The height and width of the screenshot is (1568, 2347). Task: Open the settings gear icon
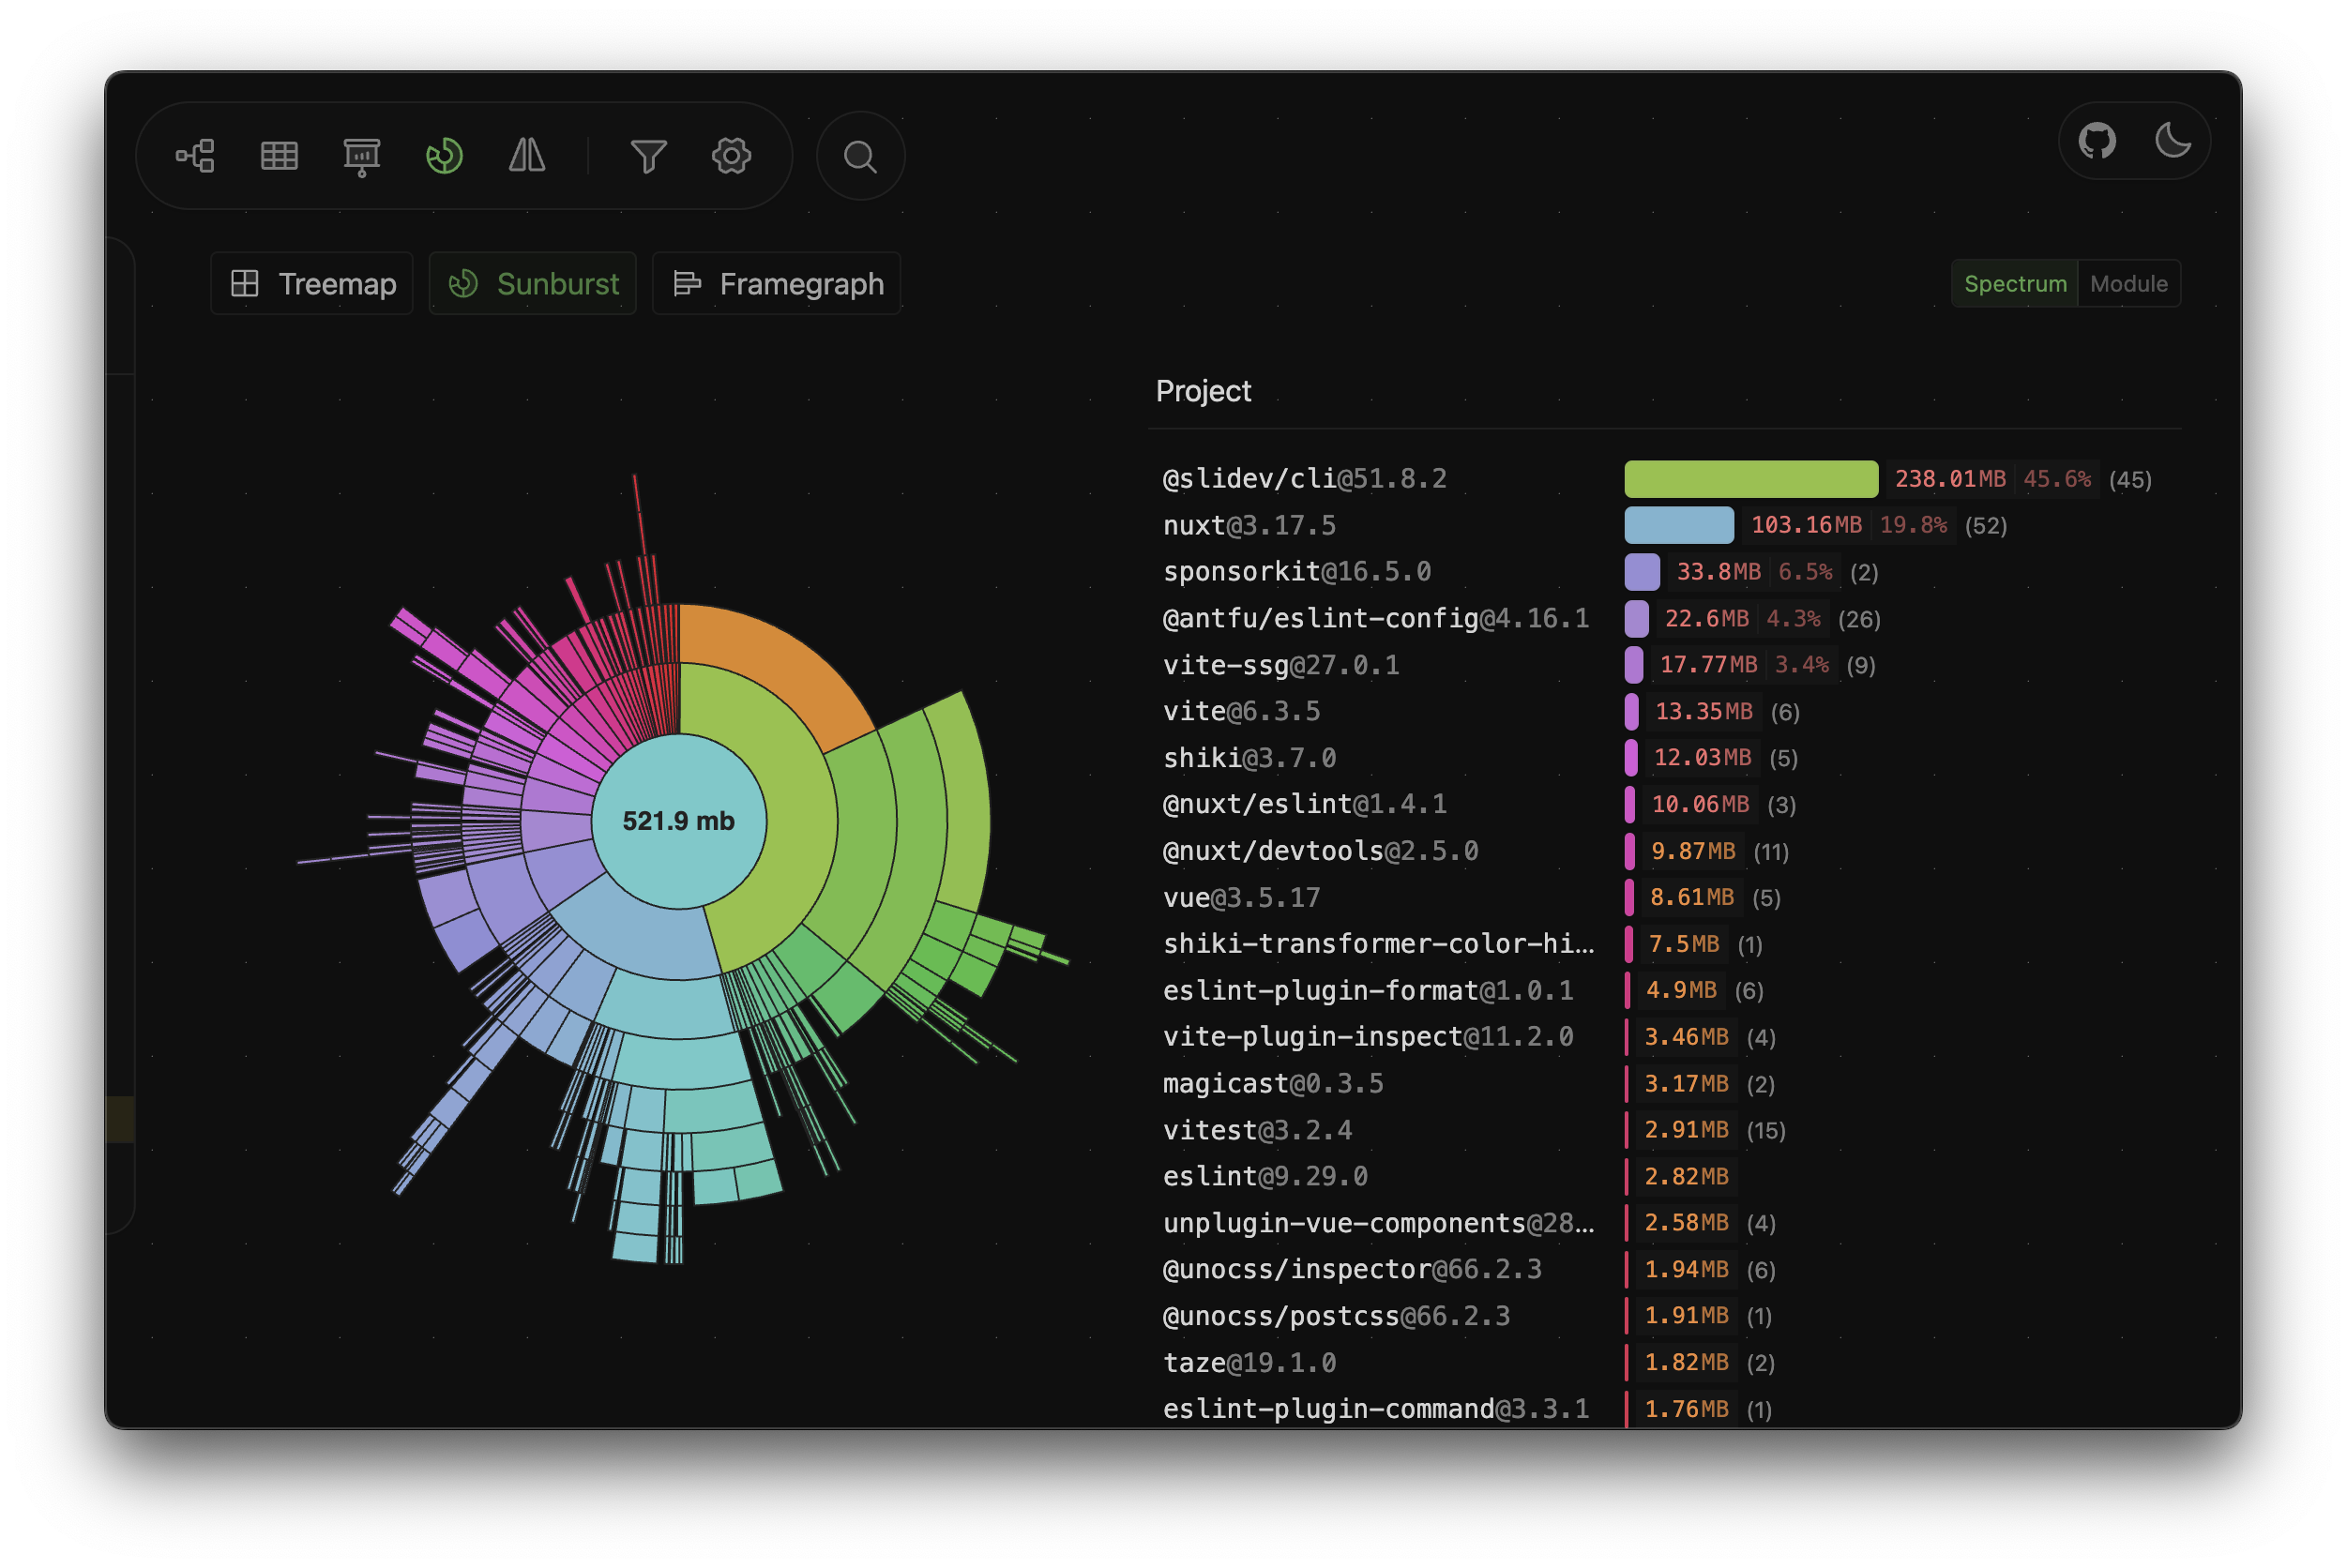(x=732, y=156)
